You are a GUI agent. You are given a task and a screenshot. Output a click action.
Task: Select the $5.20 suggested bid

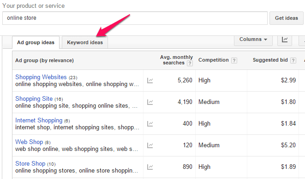[288, 145]
